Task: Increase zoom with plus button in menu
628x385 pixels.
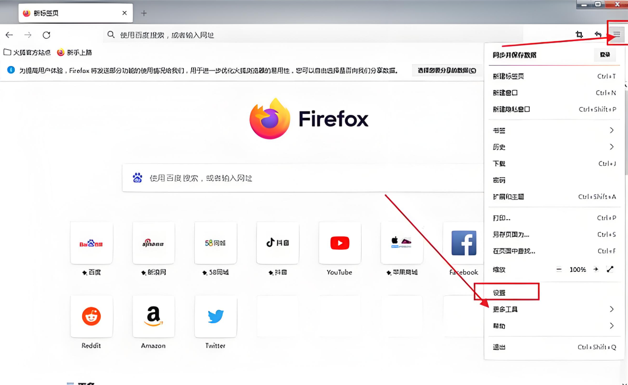Action: [596, 269]
